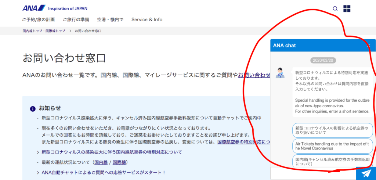Click the Inspiration of JAPAN tagline

(68, 9)
